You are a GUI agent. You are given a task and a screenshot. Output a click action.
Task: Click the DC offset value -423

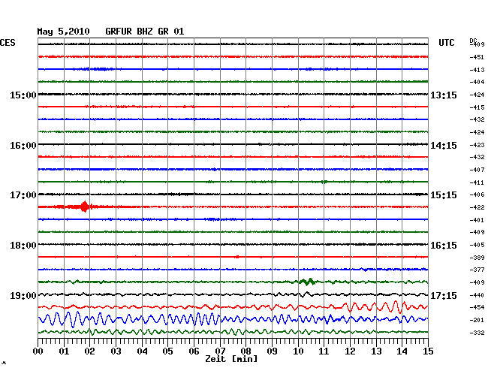click(x=477, y=145)
